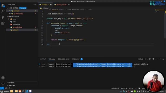Click unsaved dot beside gradui_ui.py in Open Editors
Viewport: 166px width, 93px height.
(10, 14)
